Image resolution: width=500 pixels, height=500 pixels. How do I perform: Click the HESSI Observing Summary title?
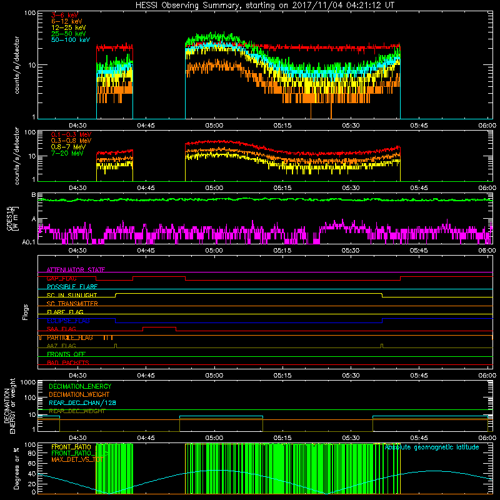(x=264, y=6)
